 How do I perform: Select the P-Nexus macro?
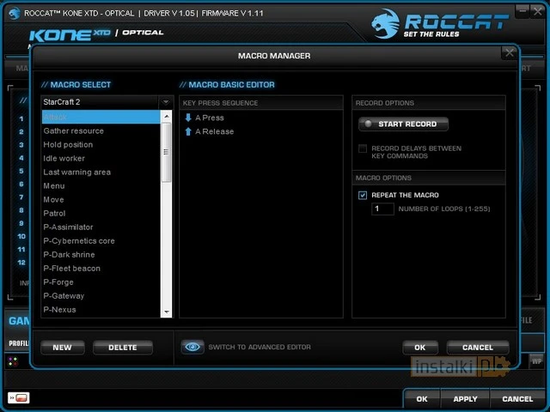pyautogui.click(x=101, y=310)
